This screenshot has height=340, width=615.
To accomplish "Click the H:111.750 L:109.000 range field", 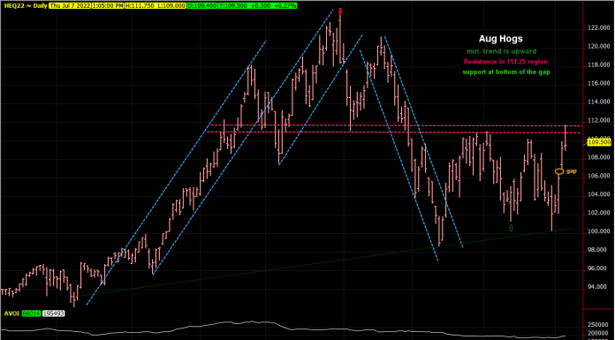I will [x=156, y=6].
